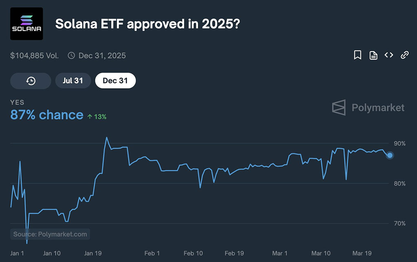
Task: Click the Jan 19 x-axis date label
Action: 93,253
